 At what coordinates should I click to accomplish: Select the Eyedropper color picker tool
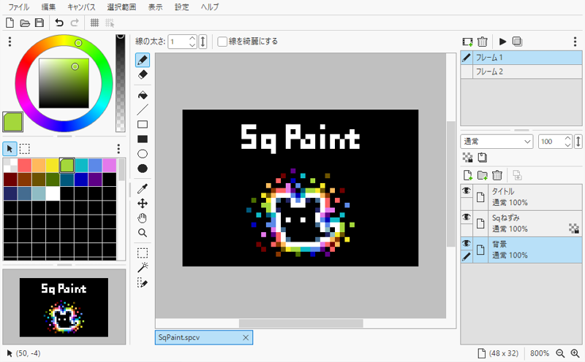143,188
